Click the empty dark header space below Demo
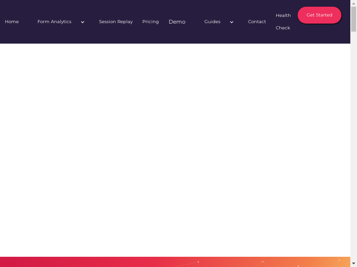Image resolution: width=357 pixels, height=267 pixels. (x=177, y=36)
